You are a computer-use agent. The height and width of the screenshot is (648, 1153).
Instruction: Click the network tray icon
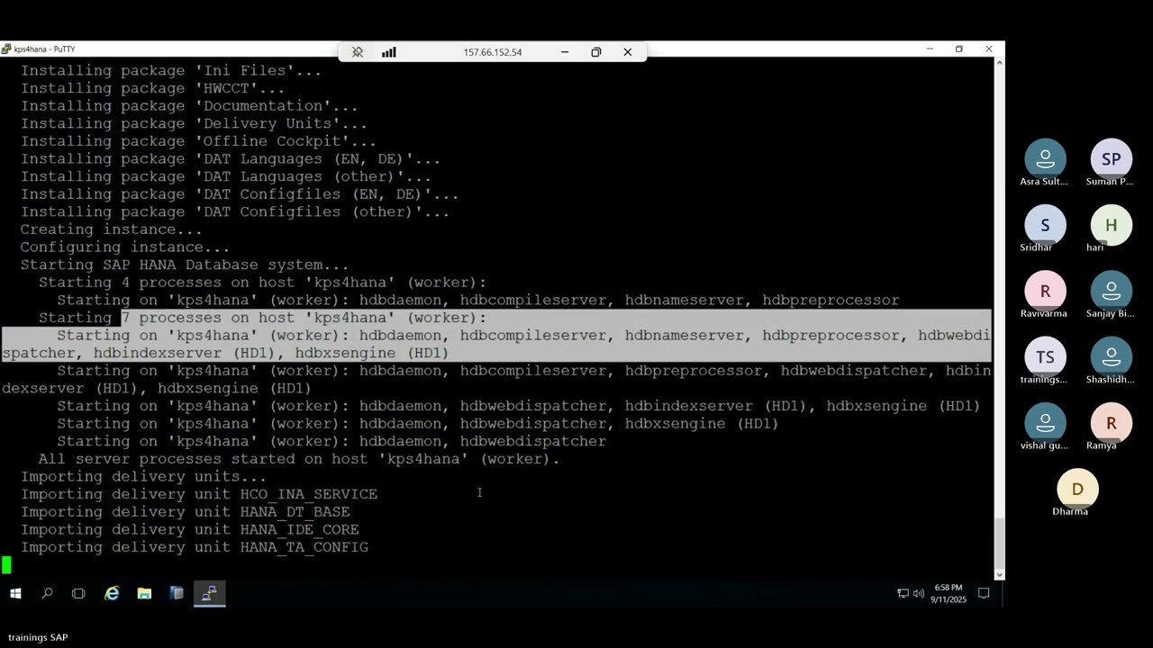pyautogui.click(x=903, y=594)
